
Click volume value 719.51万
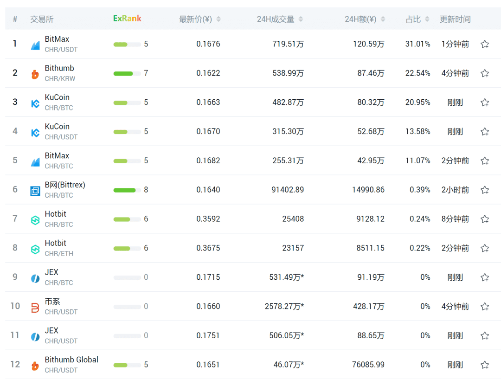pyautogui.click(x=288, y=44)
